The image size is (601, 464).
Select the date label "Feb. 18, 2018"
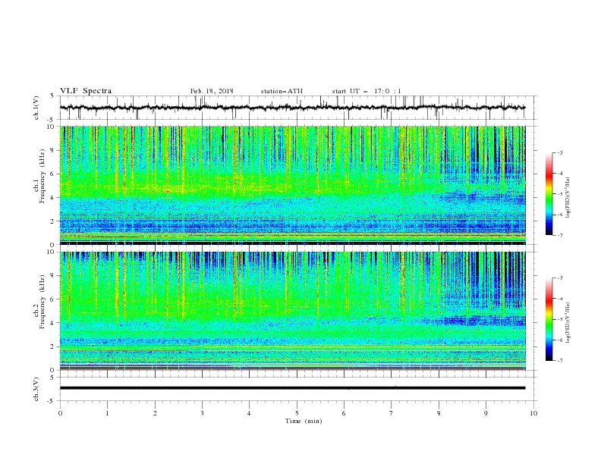click(x=212, y=91)
